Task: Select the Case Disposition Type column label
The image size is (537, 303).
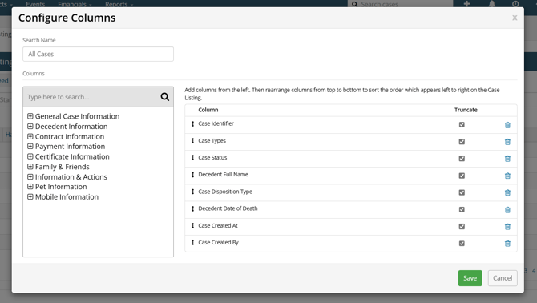Action: tap(225, 192)
